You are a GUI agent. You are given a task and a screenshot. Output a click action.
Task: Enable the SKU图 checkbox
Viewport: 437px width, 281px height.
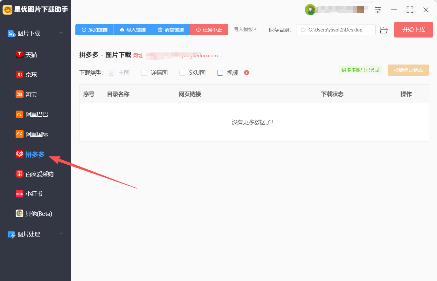pyautogui.click(x=182, y=73)
